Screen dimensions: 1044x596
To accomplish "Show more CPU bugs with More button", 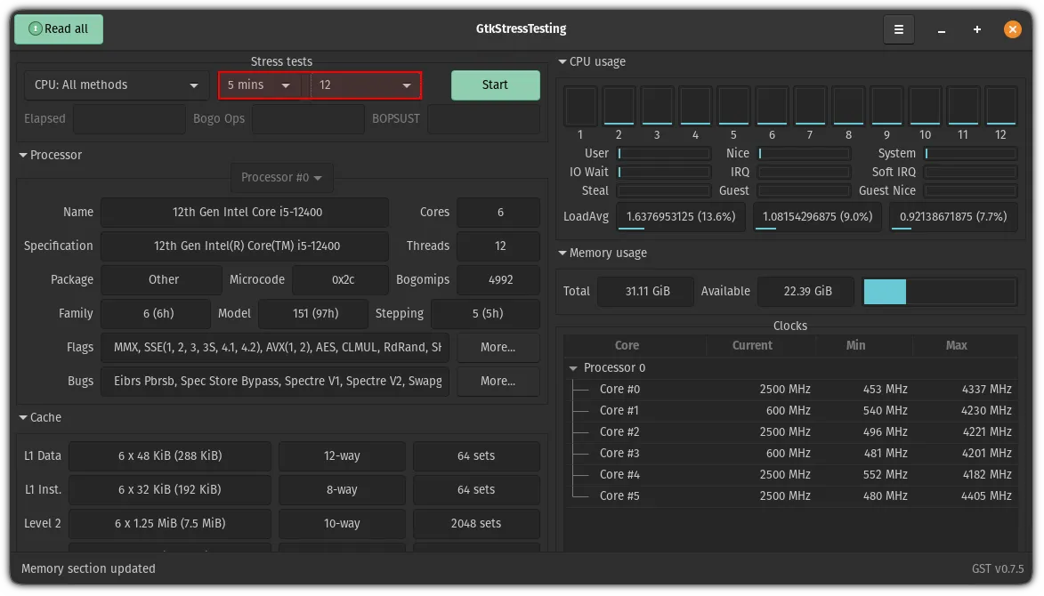I will tap(498, 382).
